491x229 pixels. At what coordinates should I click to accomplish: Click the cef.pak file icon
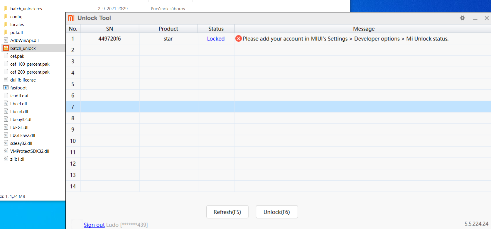(x=6, y=56)
